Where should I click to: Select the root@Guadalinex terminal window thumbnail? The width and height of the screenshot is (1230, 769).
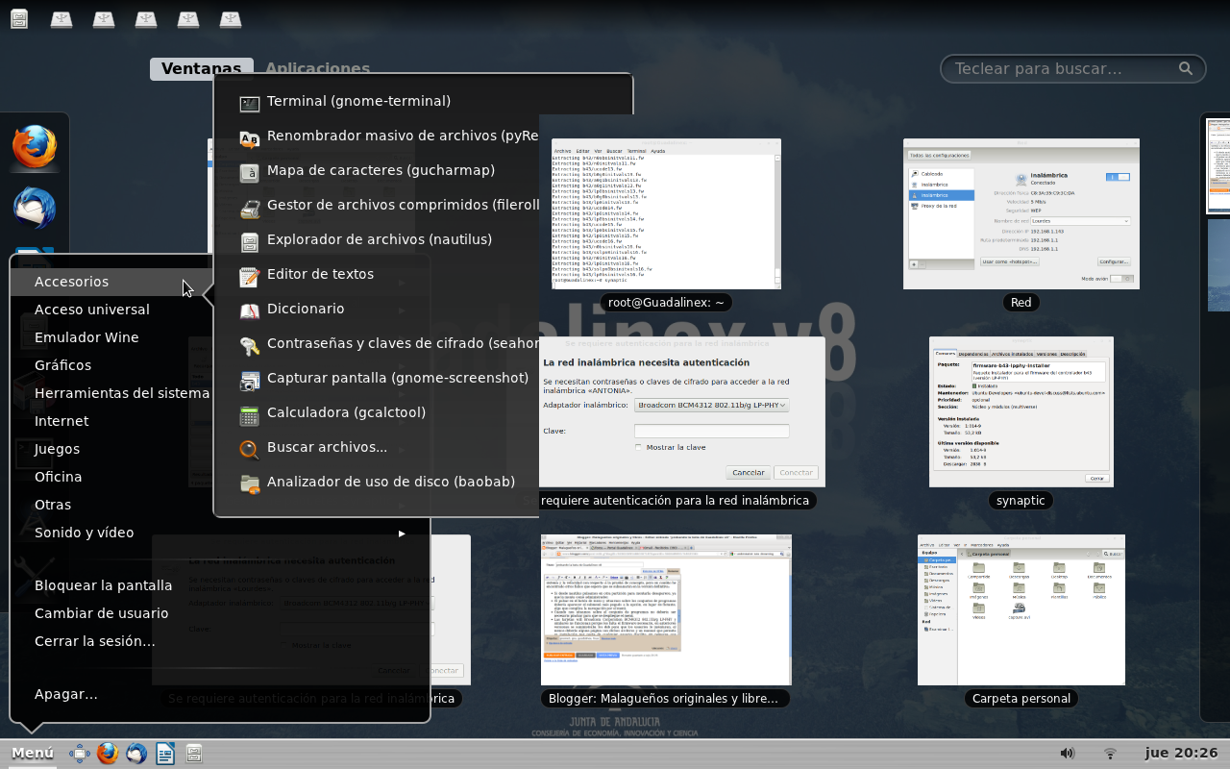tap(666, 213)
